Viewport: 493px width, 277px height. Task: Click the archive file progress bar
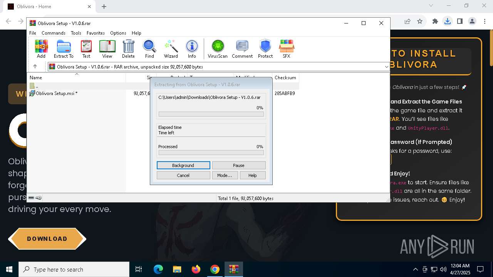tap(211, 114)
